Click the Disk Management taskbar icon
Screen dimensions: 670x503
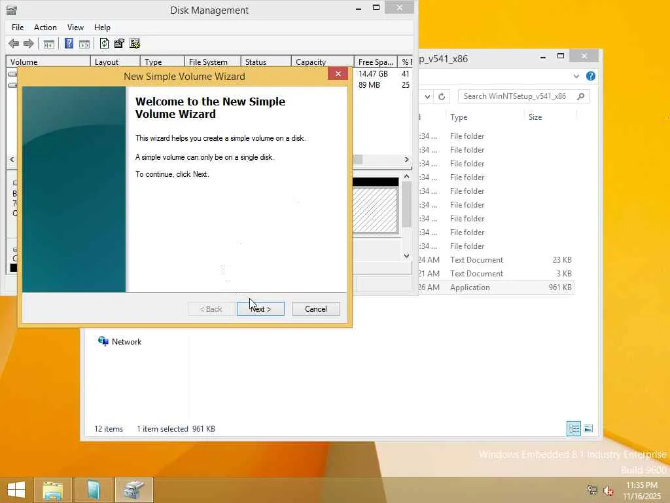(134, 490)
